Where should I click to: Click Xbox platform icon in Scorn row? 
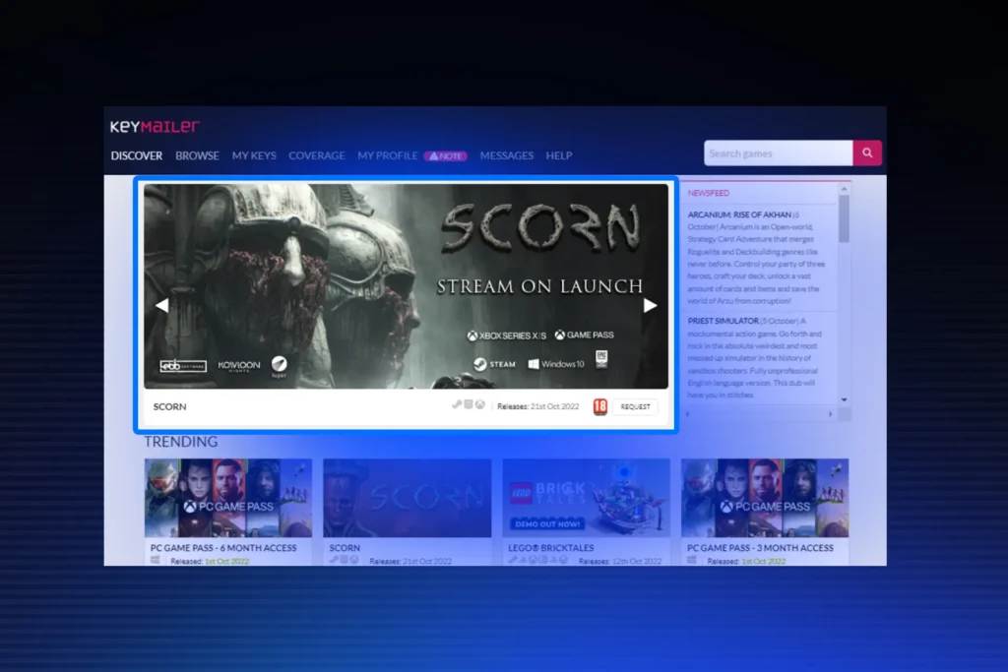point(479,404)
